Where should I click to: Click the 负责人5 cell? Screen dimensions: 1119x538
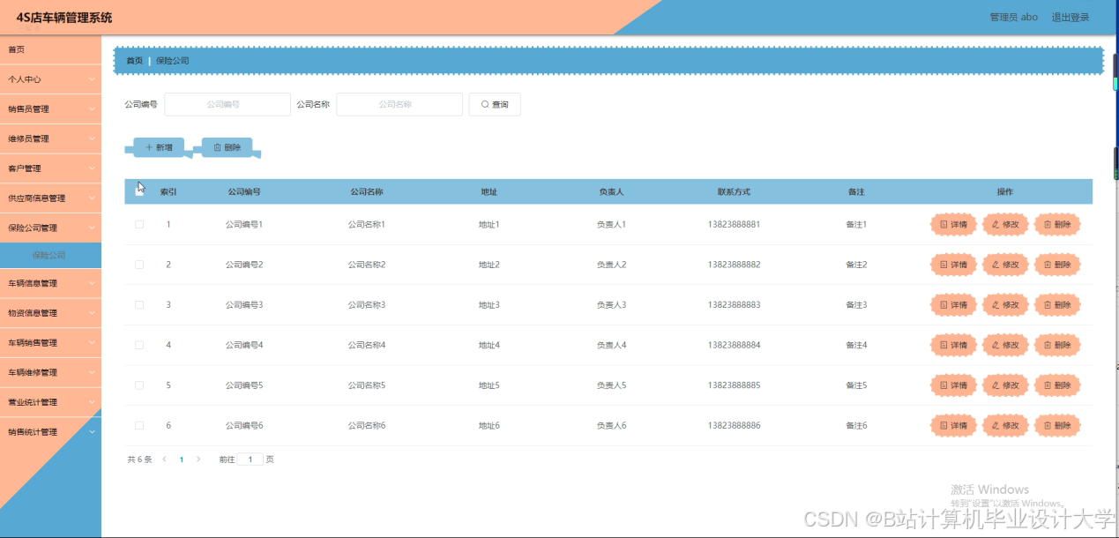tap(611, 385)
